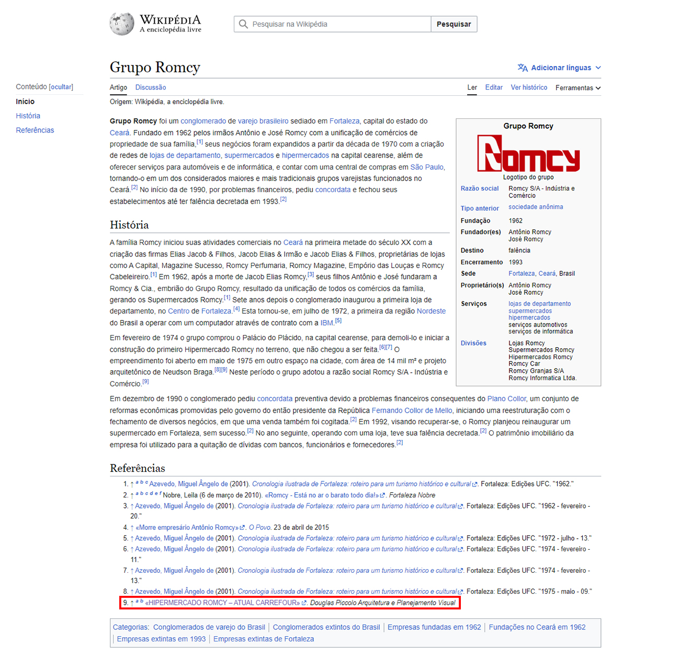Click the Grupo Romcy page heading

tap(155, 68)
